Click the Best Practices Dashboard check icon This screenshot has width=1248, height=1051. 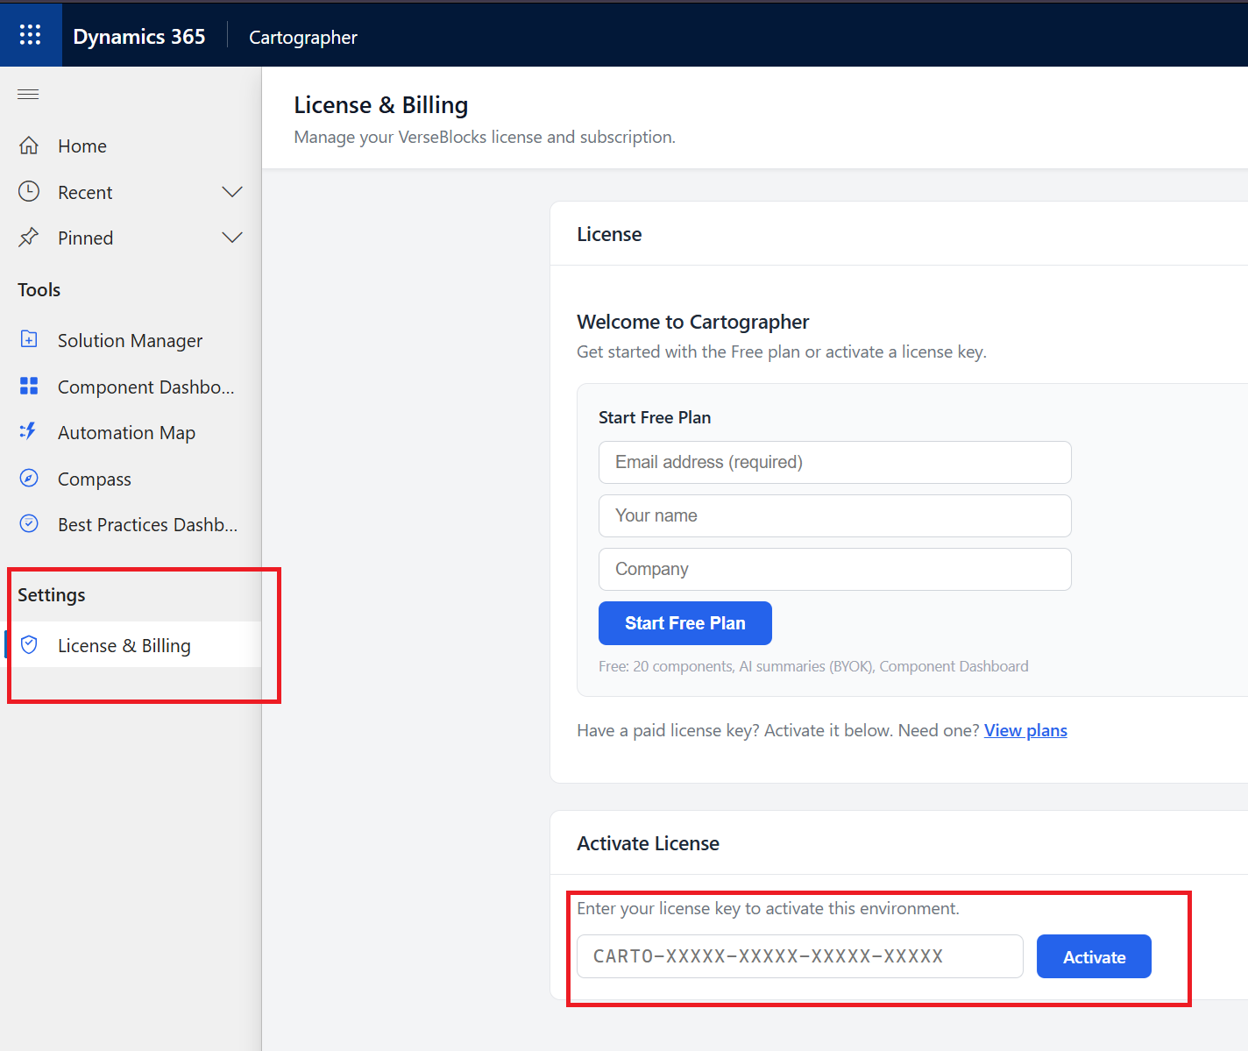29,524
